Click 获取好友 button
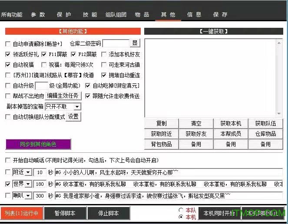The width and height of the screenshot is (288, 224). pos(196,134)
